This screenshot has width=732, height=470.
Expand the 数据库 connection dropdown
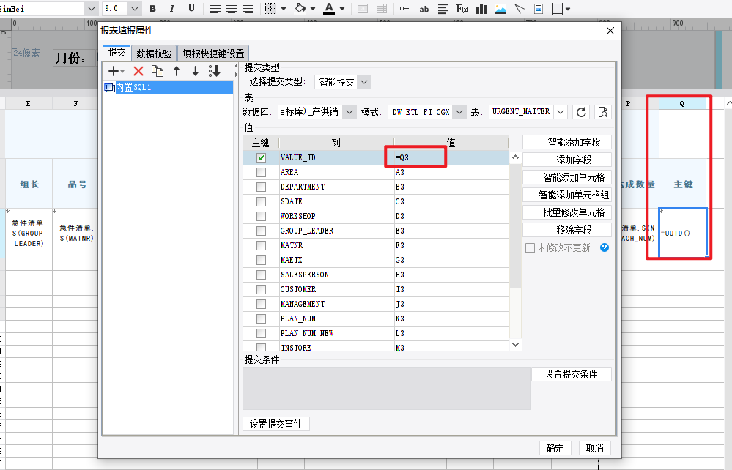350,112
